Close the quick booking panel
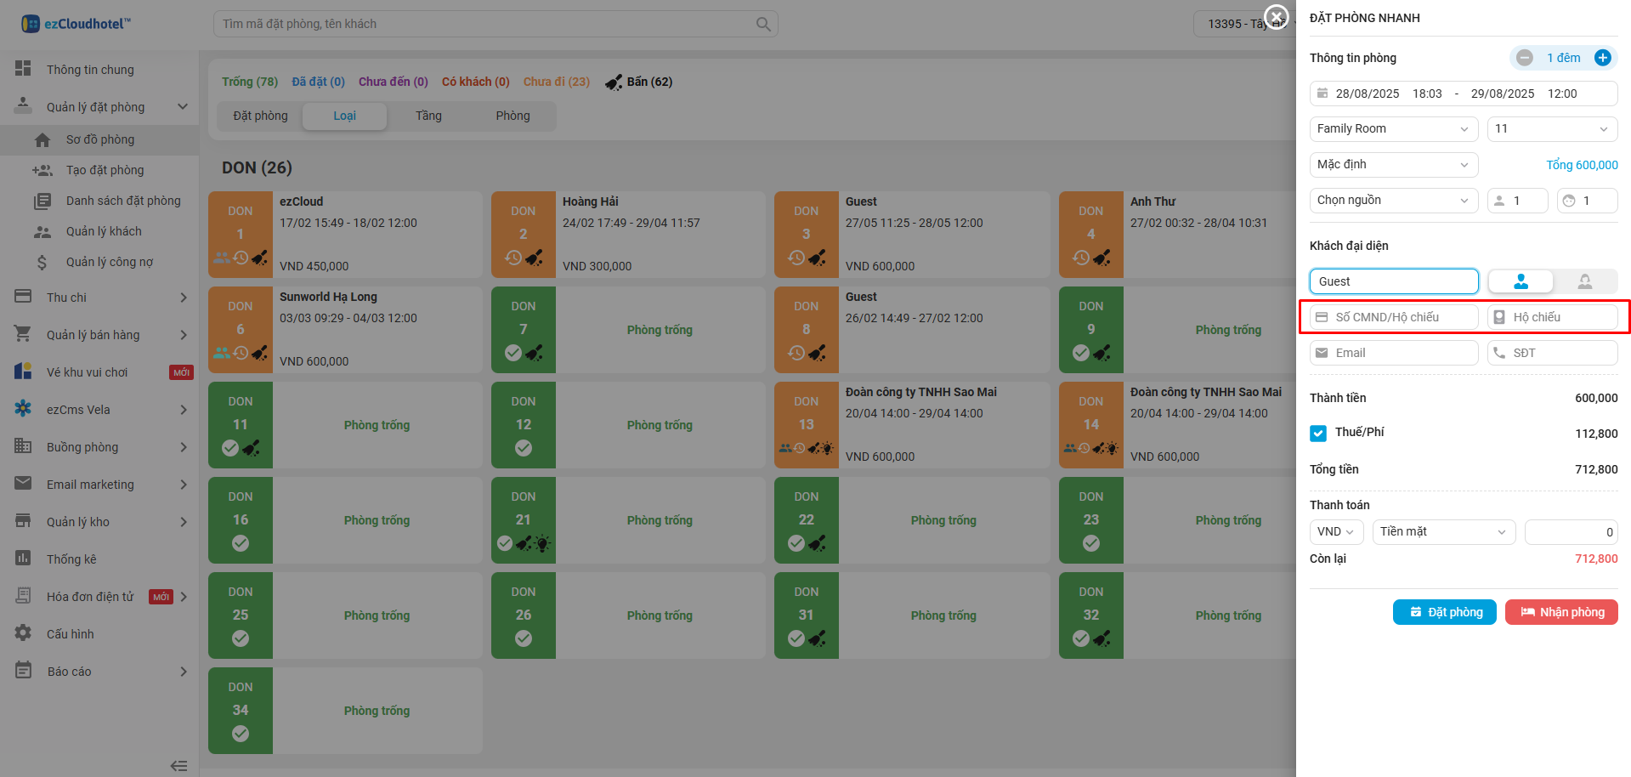 [x=1276, y=16]
